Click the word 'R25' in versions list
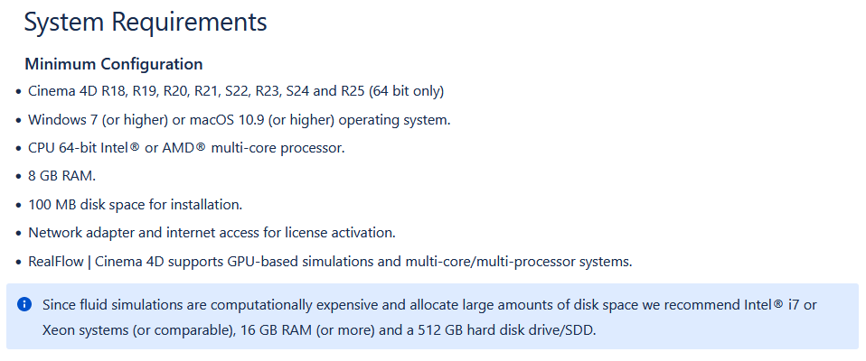Viewport: 866px width, 361px height. coord(353,91)
